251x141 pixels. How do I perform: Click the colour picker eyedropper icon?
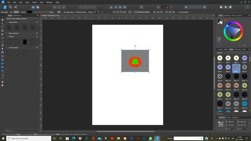(x=225, y=20)
